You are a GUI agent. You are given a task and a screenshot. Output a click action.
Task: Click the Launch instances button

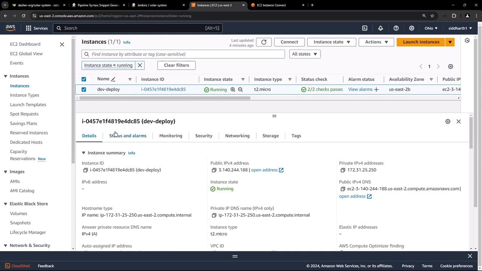(x=421, y=42)
